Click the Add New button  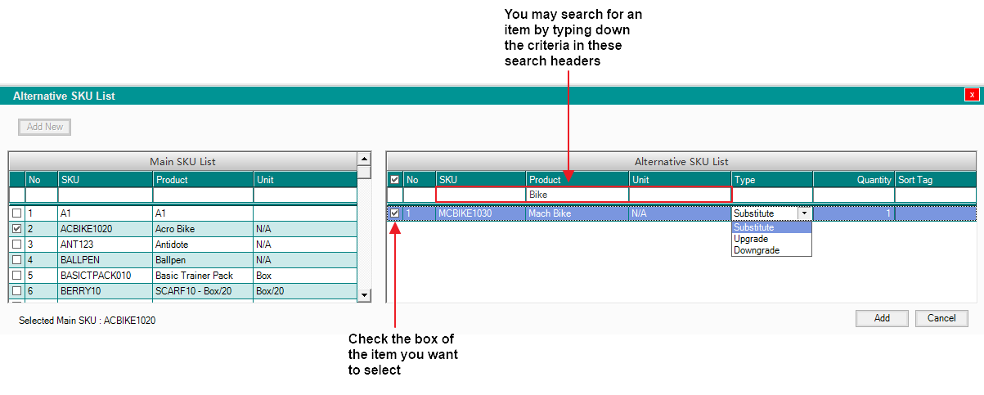pyautogui.click(x=45, y=127)
